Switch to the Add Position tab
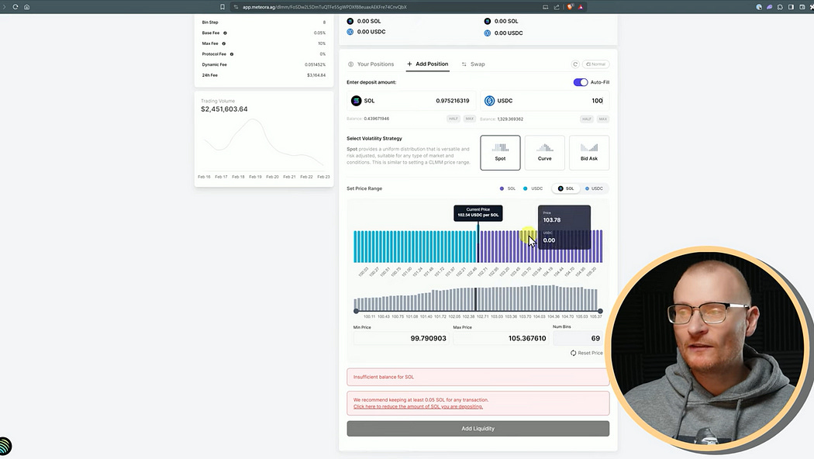Screen dimensions: 814x459 coord(428,64)
